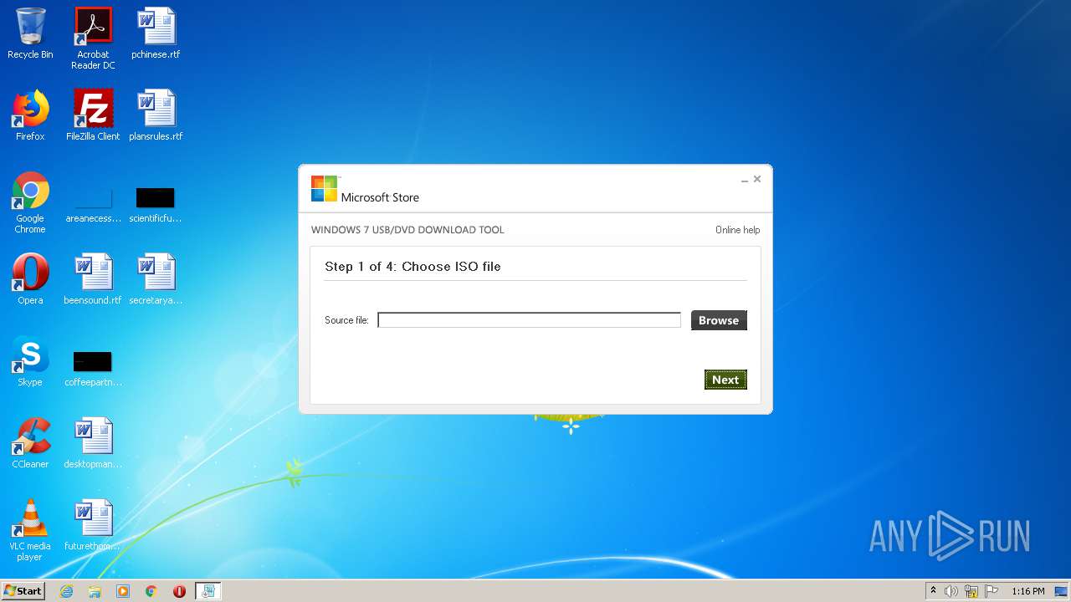The image size is (1071, 602).
Task: Open VLC media player shortcut
Action: (x=30, y=530)
